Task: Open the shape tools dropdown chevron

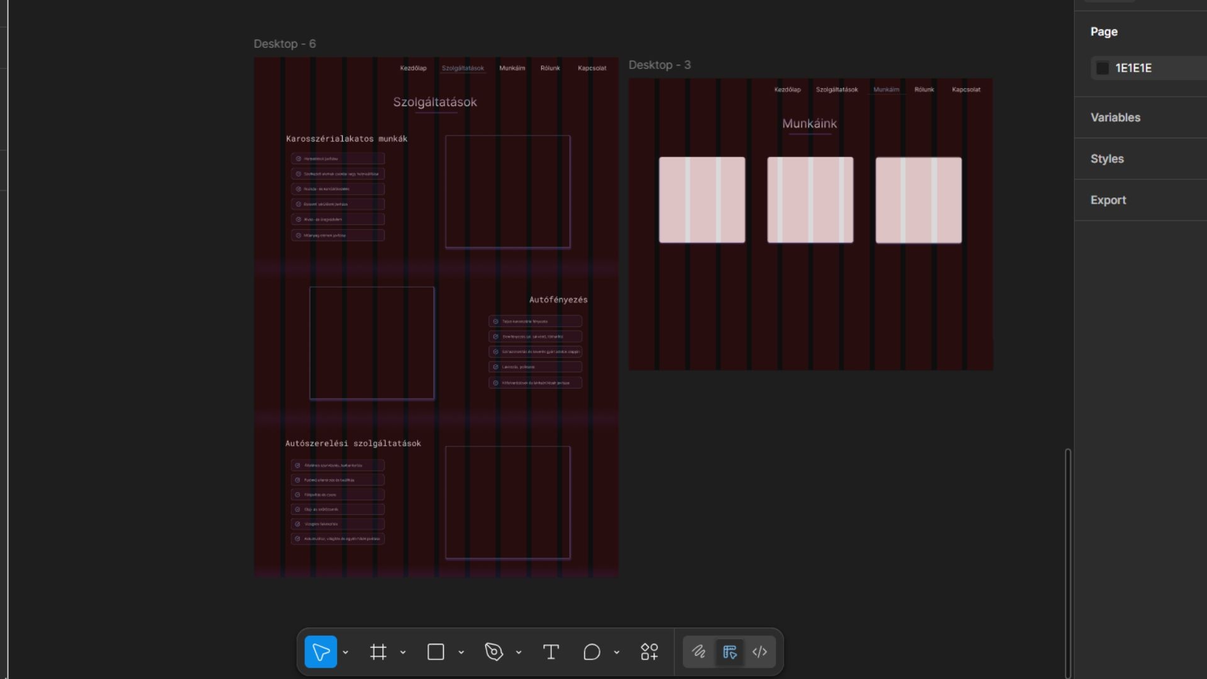Action: pos(461,653)
